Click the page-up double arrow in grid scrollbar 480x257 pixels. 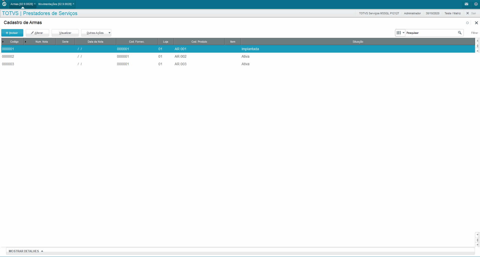pyautogui.click(x=477, y=46)
